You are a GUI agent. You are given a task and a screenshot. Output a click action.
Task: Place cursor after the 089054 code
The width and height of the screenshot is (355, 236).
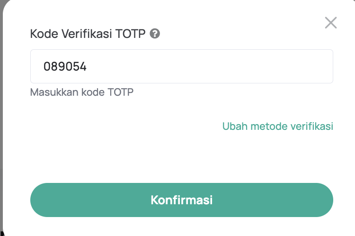point(88,66)
